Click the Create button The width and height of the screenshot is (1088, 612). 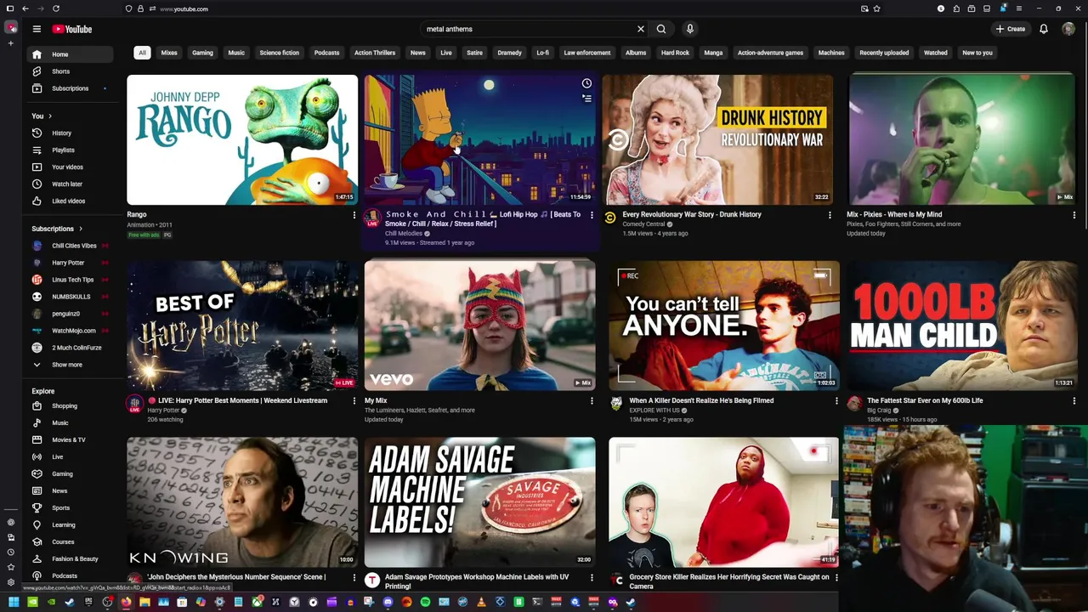click(1011, 29)
